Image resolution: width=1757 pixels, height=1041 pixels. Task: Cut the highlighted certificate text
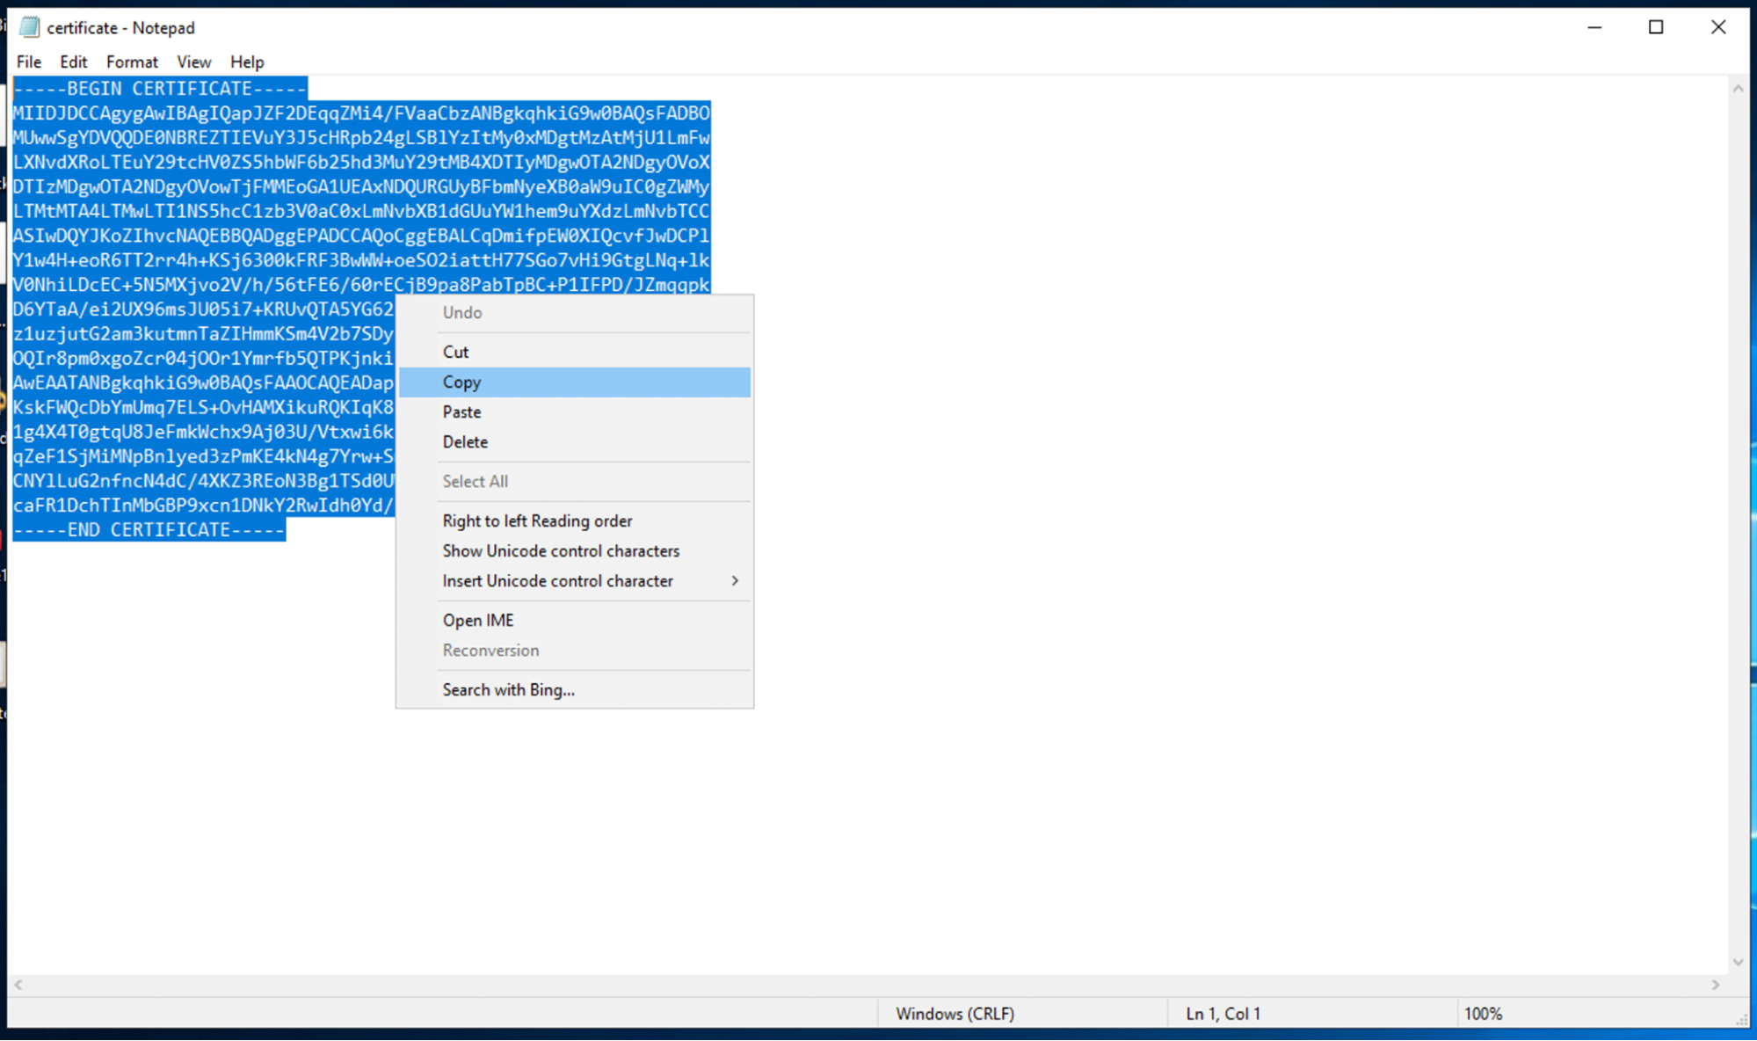(455, 352)
